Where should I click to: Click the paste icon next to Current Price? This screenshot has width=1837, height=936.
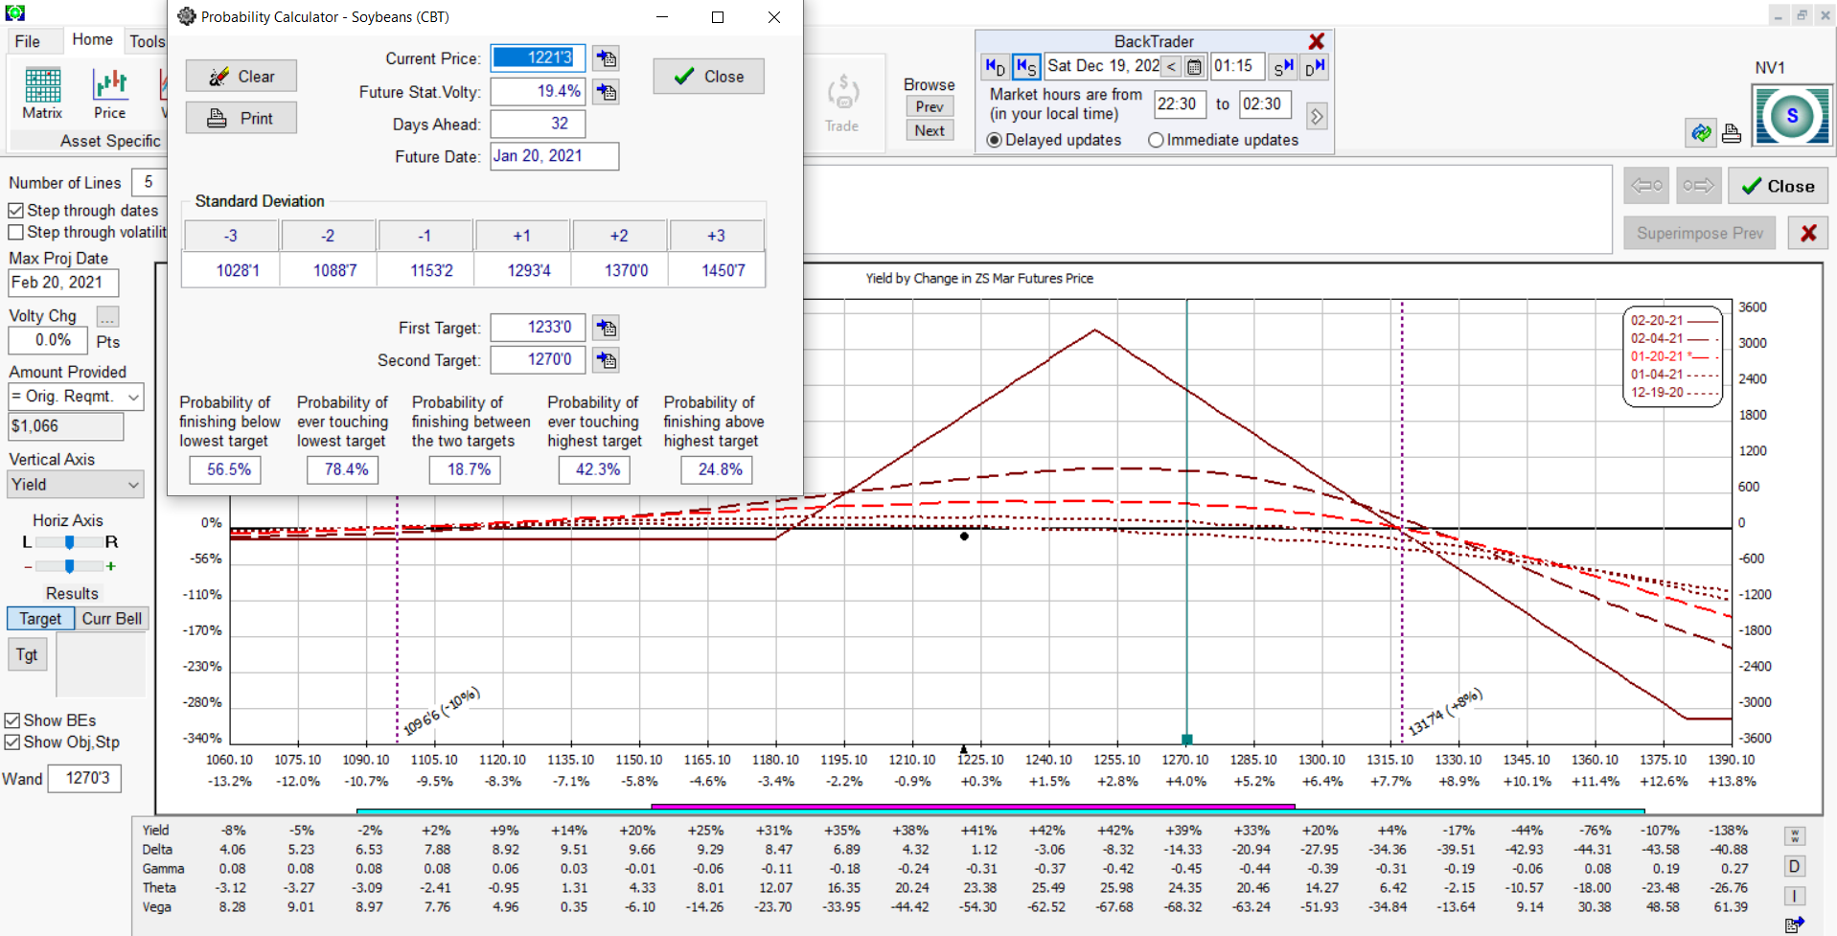[606, 58]
